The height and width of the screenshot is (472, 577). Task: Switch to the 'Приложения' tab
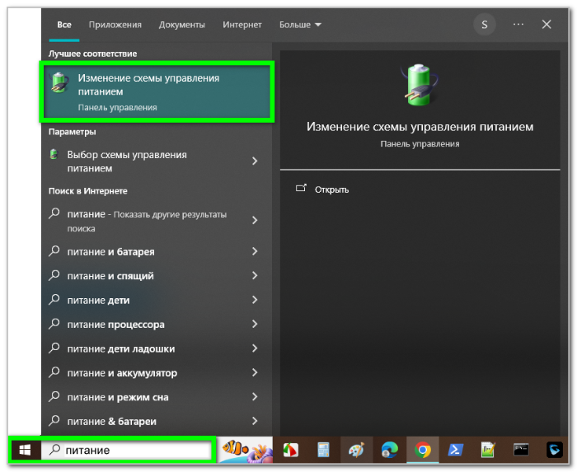click(115, 25)
